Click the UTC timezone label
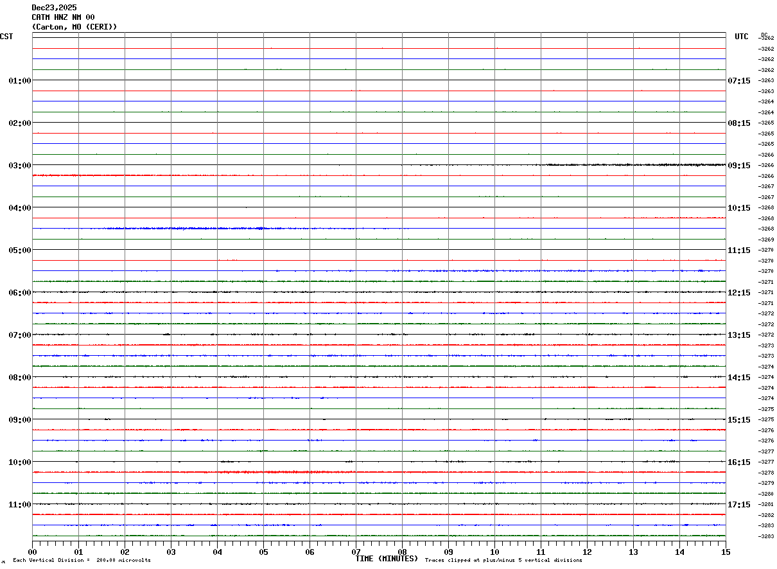 point(742,37)
